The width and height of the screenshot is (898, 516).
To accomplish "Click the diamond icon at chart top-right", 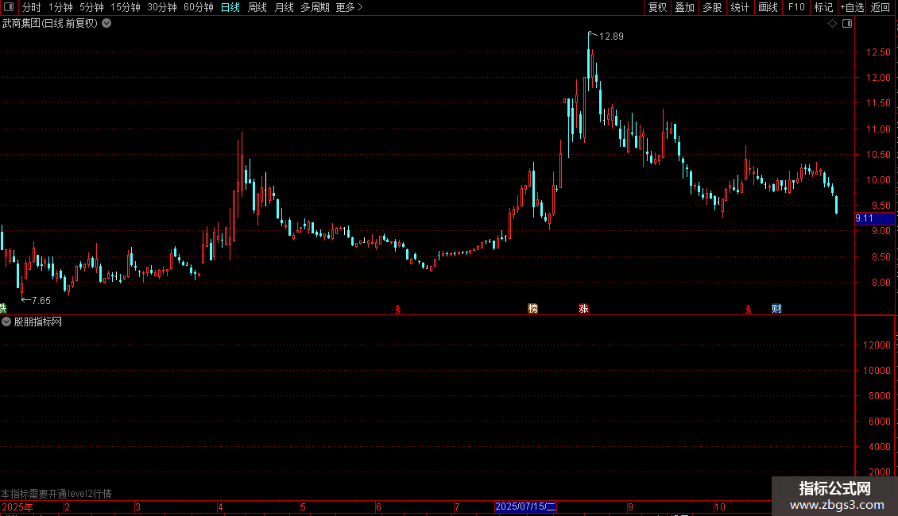I will point(832,24).
